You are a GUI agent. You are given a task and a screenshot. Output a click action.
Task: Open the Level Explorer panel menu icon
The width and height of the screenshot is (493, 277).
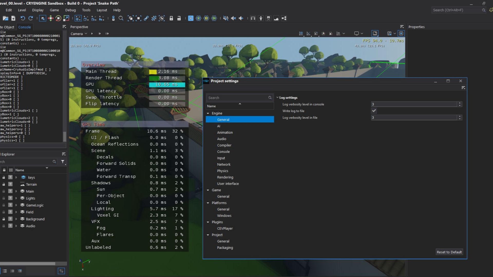64,154
